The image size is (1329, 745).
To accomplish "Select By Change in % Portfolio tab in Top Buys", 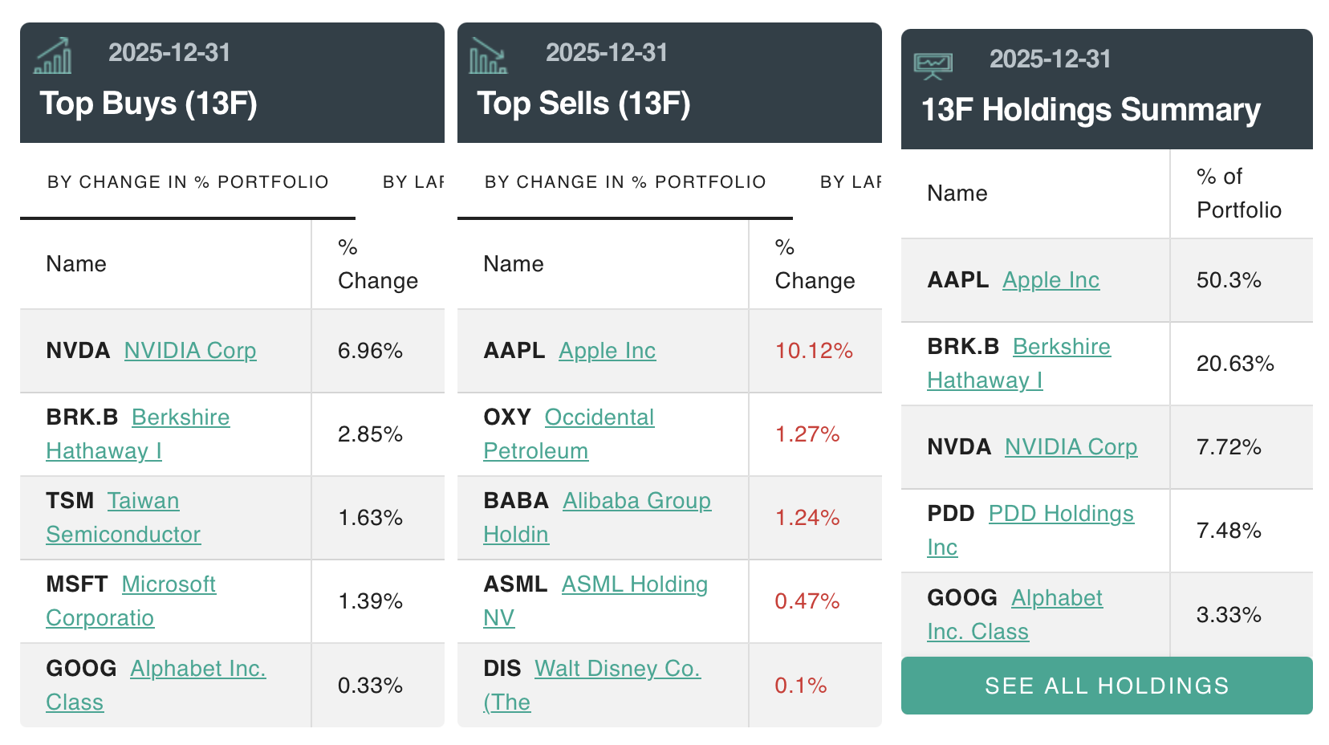I will click(x=188, y=182).
